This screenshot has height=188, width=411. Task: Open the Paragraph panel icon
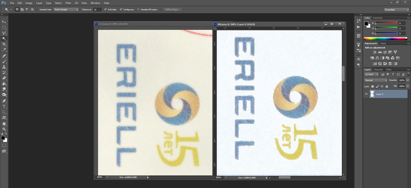tap(359, 65)
